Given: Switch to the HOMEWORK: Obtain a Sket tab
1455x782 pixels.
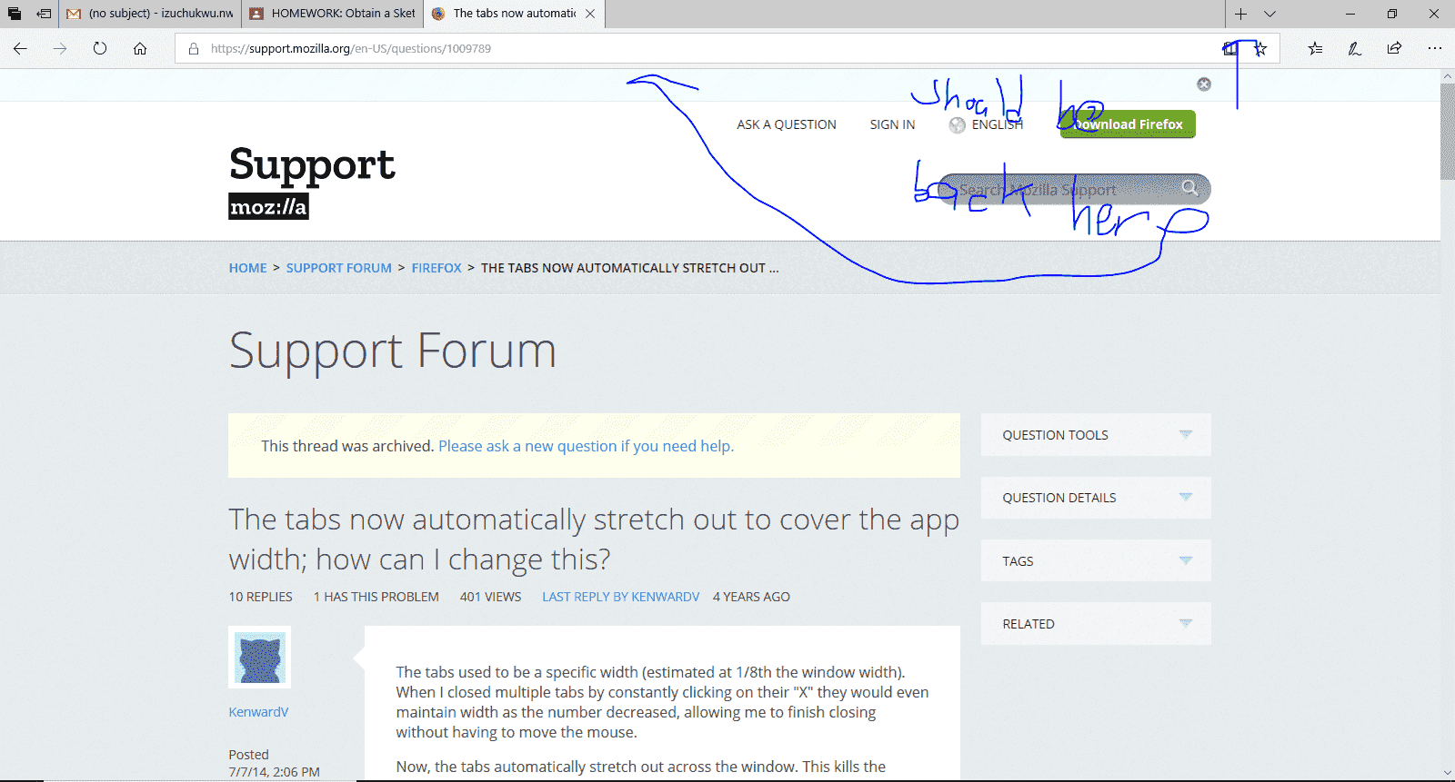Looking at the screenshot, I should point(333,14).
